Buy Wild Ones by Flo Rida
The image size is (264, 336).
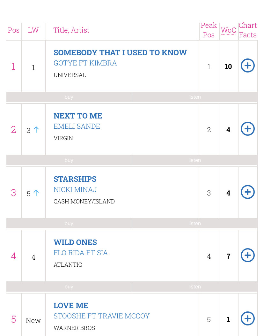(x=69, y=287)
